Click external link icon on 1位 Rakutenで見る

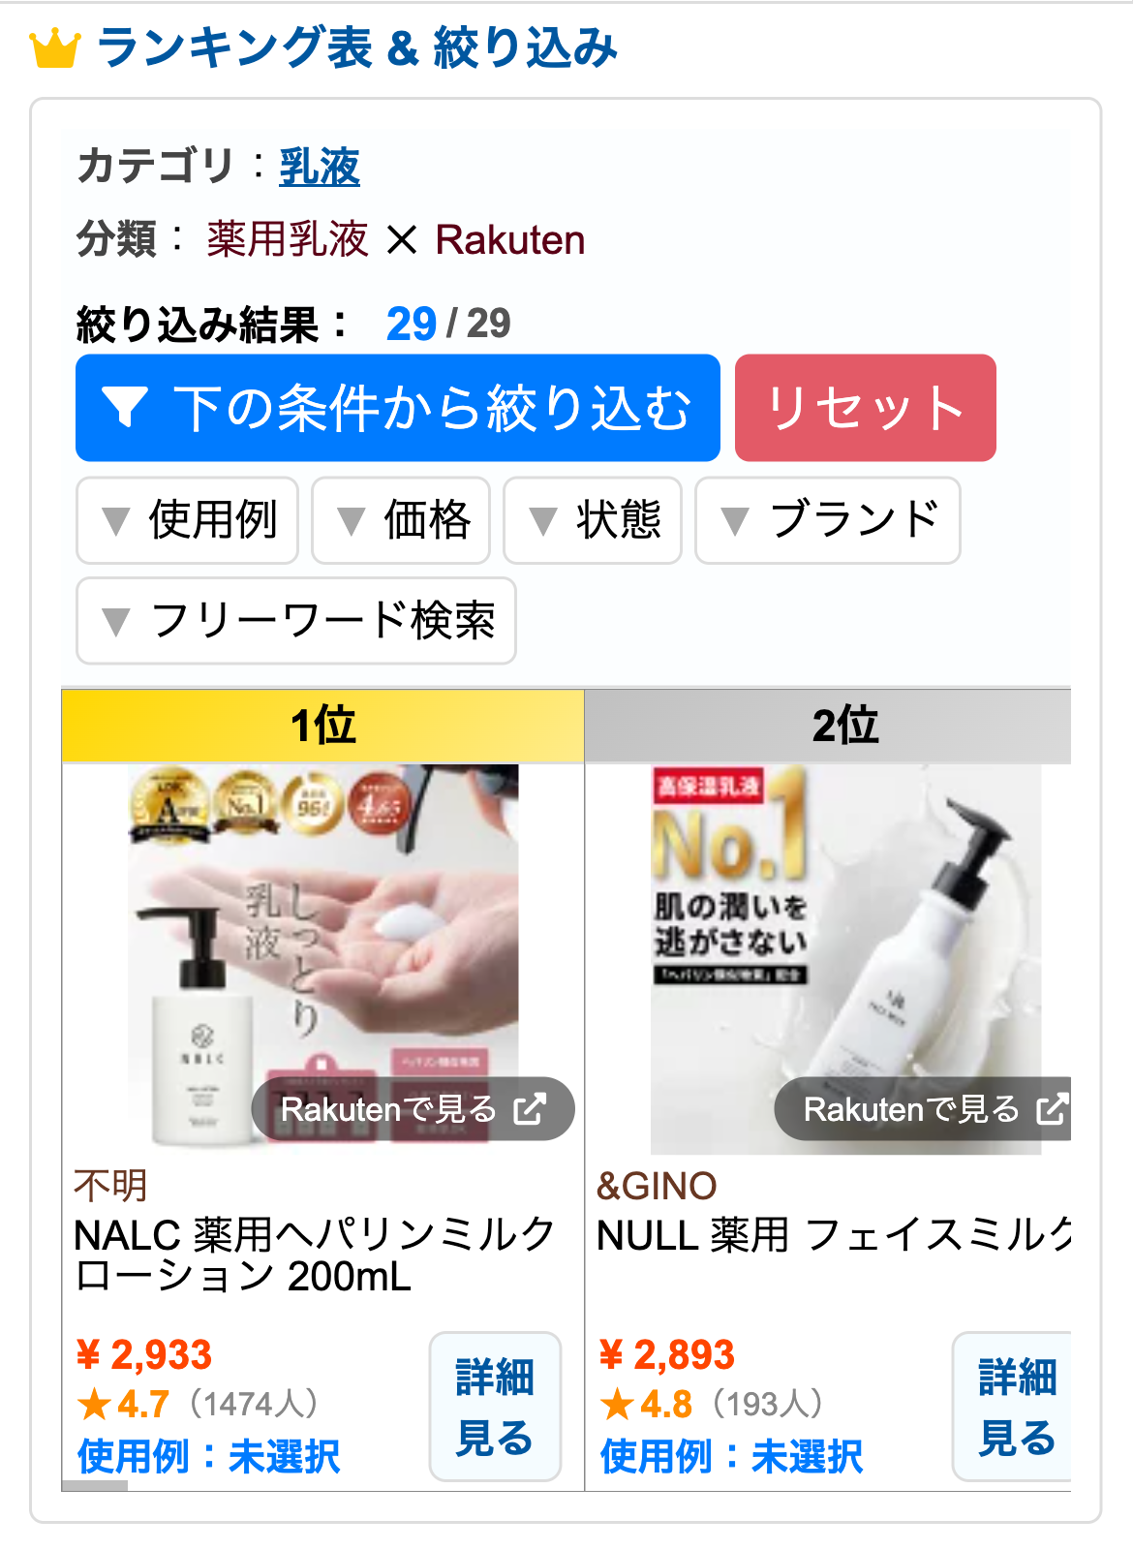pos(530,1108)
